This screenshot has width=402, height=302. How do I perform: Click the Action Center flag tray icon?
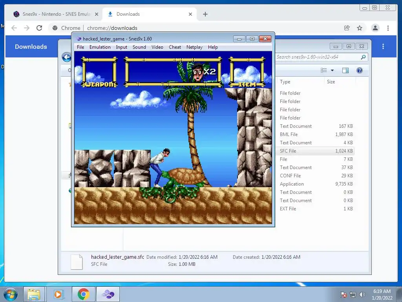coord(343,295)
